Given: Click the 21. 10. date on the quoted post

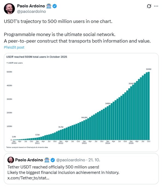Looking at the screenshot, I should pos(94,160).
